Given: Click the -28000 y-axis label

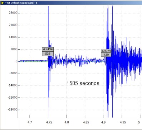Looking at the screenshot, I should pos(13,110).
